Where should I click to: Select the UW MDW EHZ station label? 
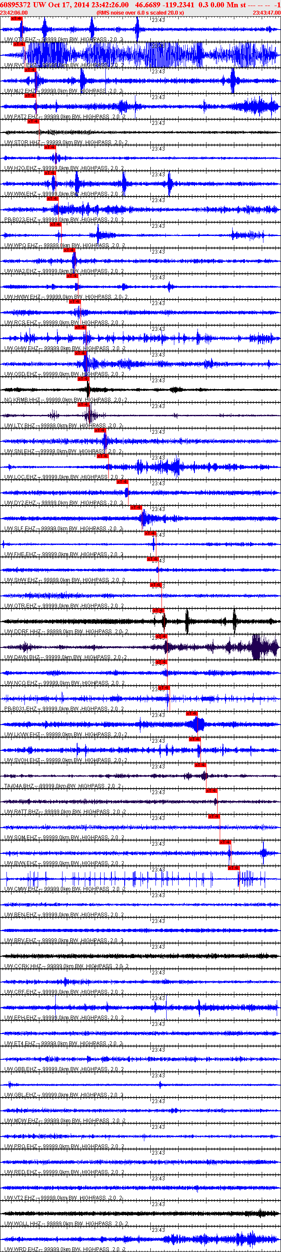[65, 1121]
